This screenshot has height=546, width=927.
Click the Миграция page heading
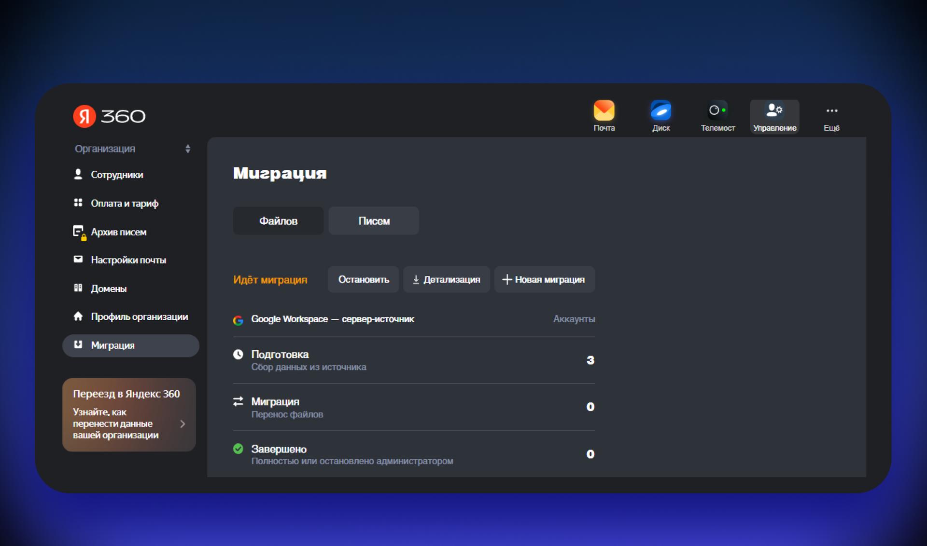click(280, 174)
